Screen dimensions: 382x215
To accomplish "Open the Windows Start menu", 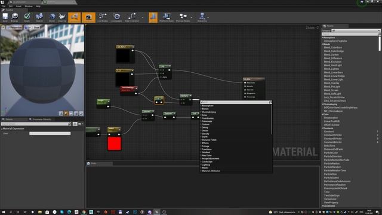I will [x=4, y=212].
